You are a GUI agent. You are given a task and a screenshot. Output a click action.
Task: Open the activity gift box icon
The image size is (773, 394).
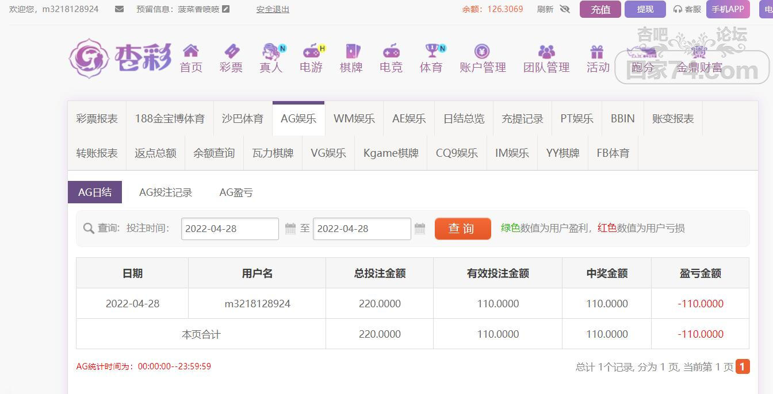click(597, 52)
